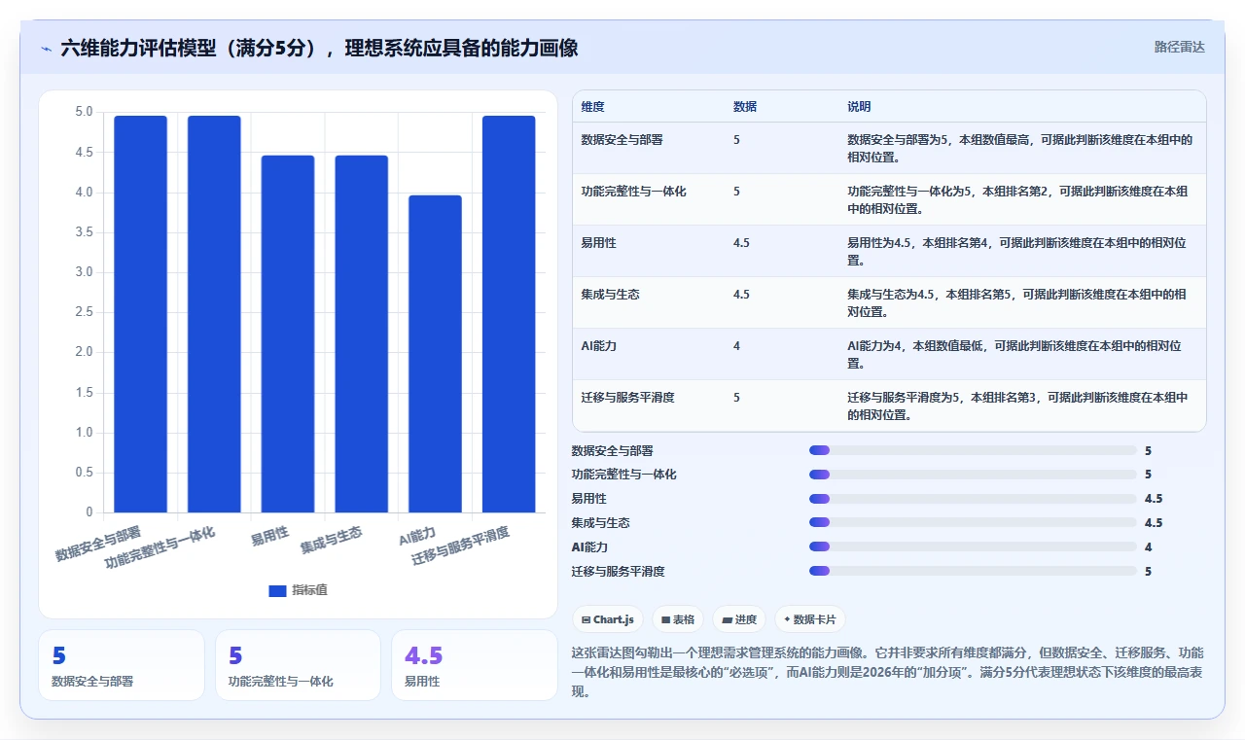Select the AI能力 table row name
This screenshot has height=740, width=1245.
tap(599, 346)
